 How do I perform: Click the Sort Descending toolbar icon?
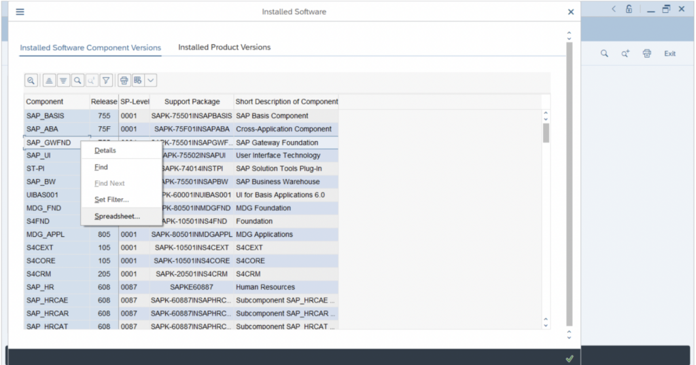click(x=63, y=80)
